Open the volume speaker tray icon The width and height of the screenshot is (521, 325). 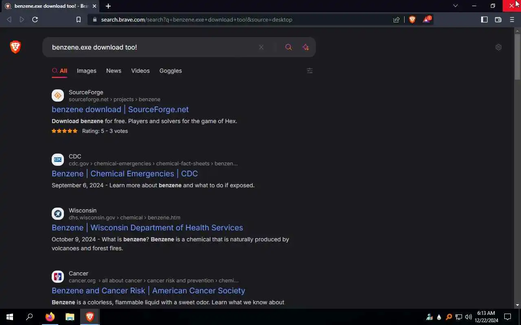[468, 317]
